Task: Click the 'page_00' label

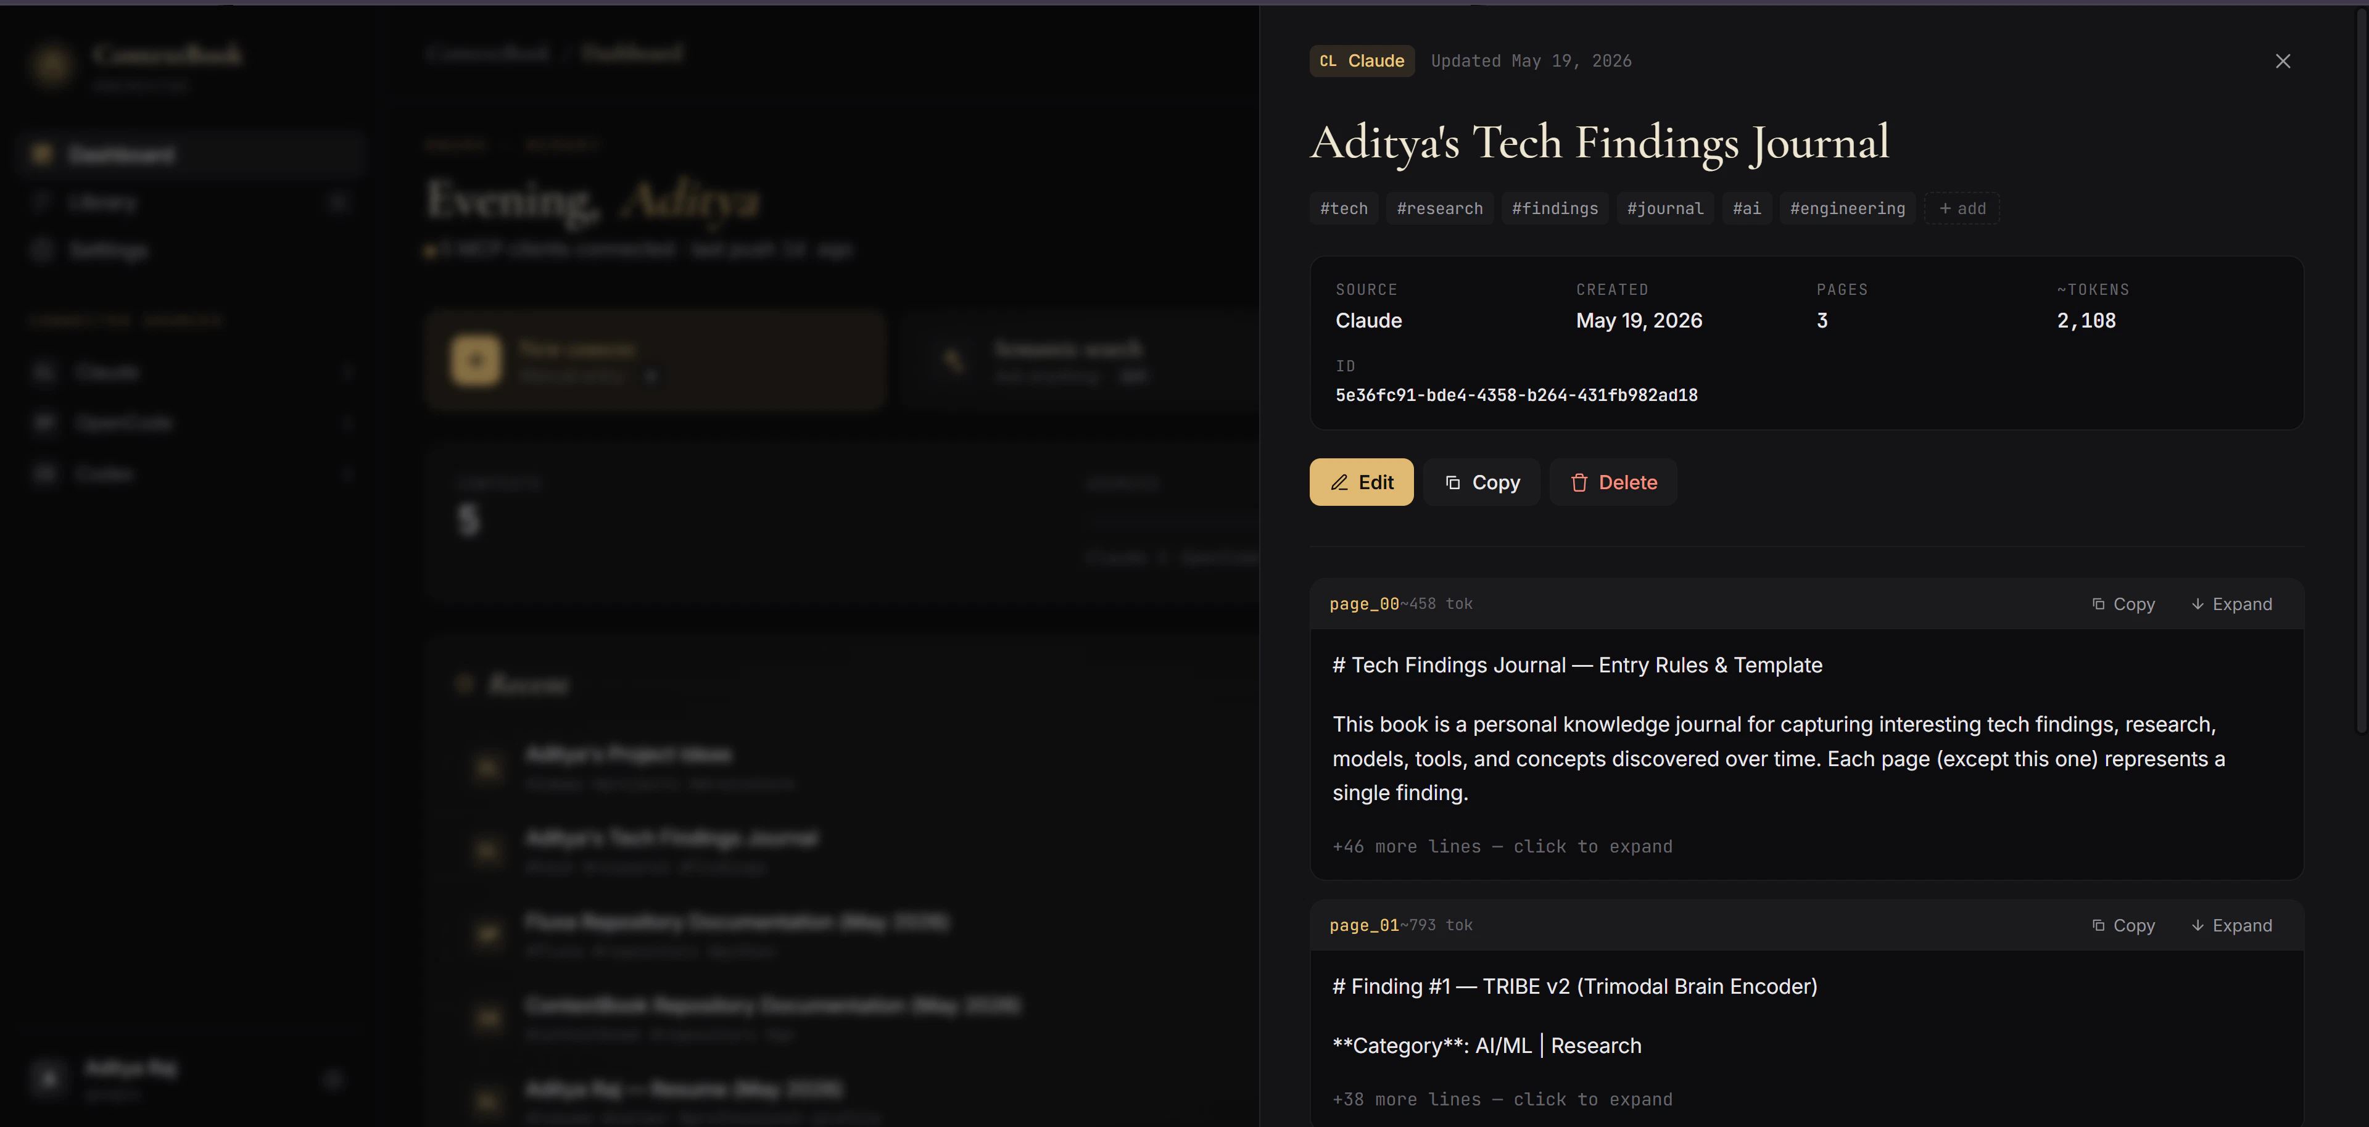Action: click(x=1364, y=604)
